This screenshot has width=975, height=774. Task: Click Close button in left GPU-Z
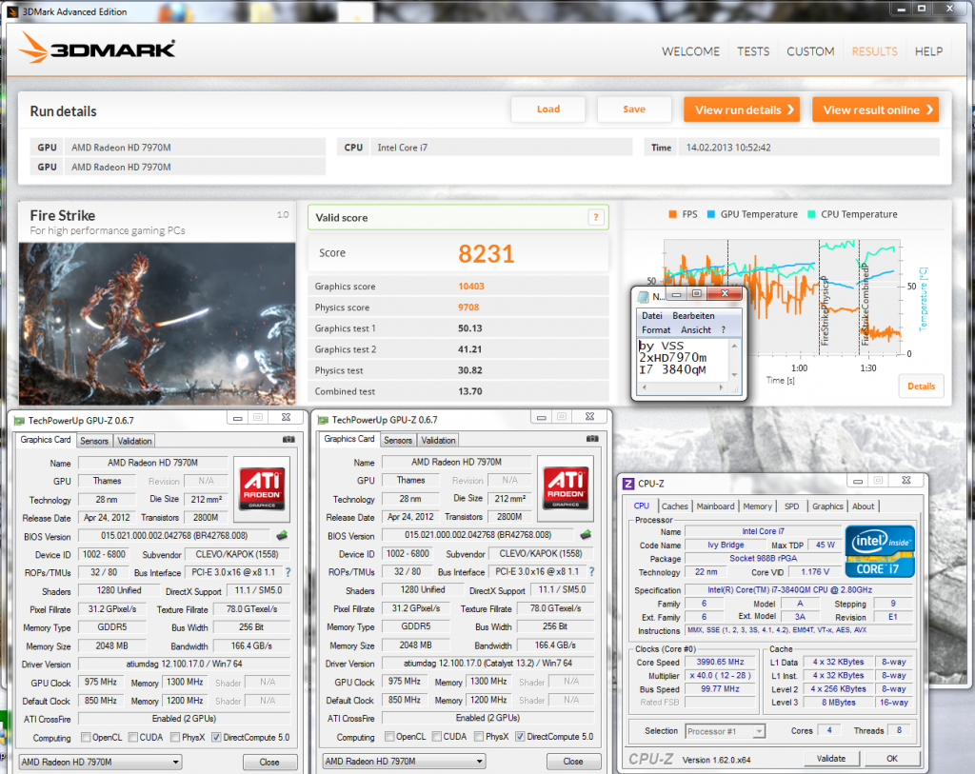click(x=269, y=763)
